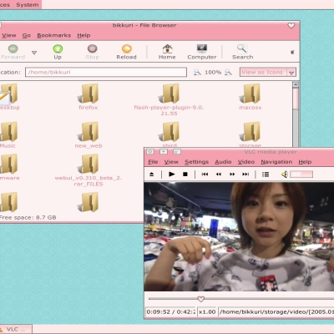Image resolution: width=334 pixels, height=334 pixels.
Task: Click the Forward icon in File Browser
Action: click(13, 49)
